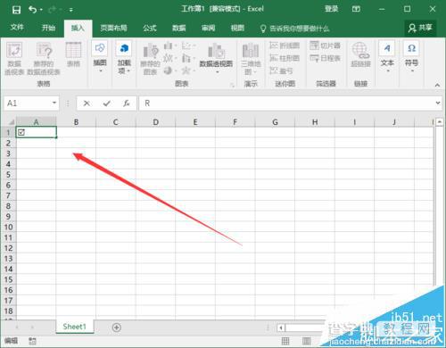This screenshot has width=446, height=348.
Task: Open the 数据 (Data) tab
Action: [179, 28]
